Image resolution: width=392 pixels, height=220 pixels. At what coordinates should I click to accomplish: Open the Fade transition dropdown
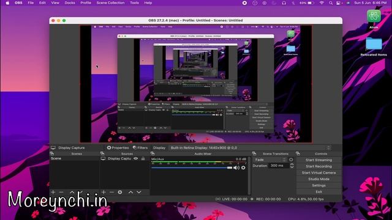pos(270,159)
